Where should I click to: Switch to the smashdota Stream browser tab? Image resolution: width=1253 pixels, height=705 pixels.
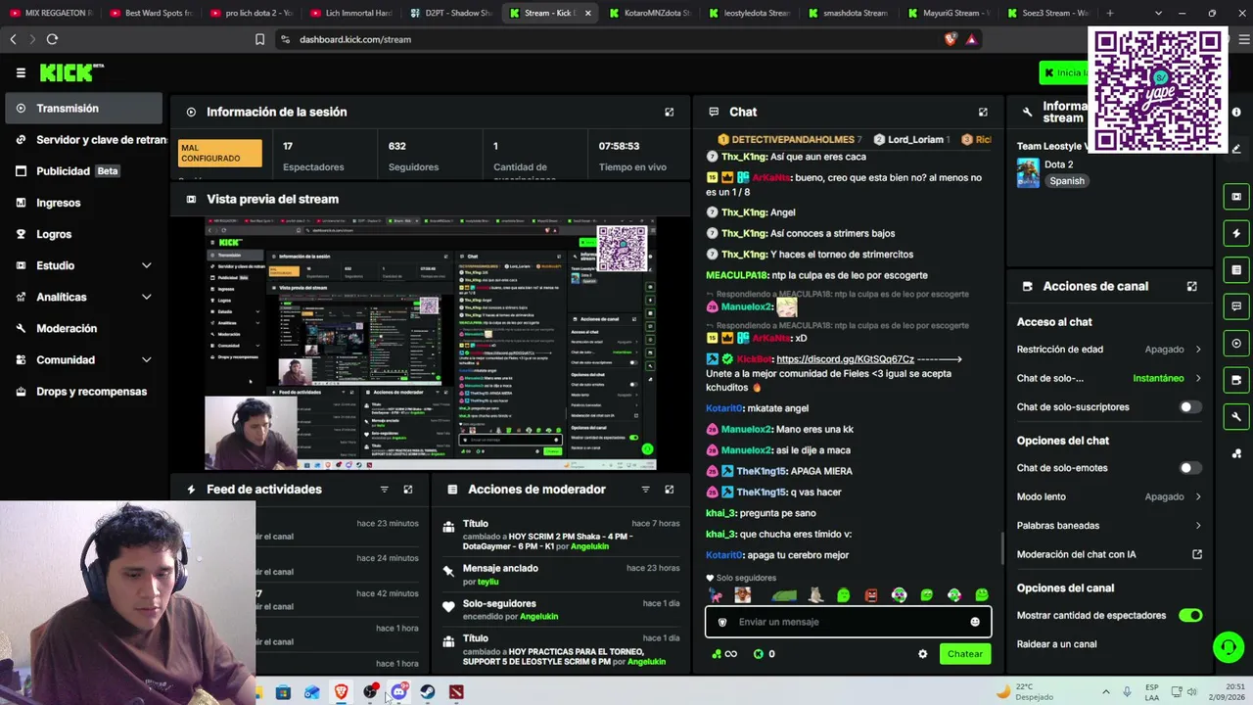(848, 13)
